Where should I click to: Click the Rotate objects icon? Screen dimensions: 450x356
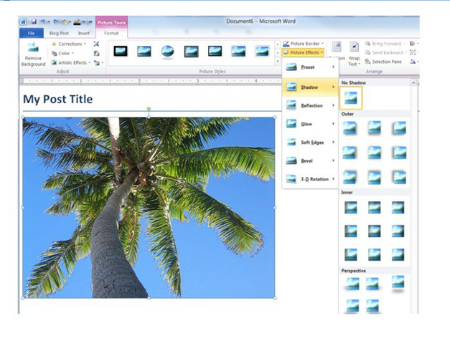413,62
